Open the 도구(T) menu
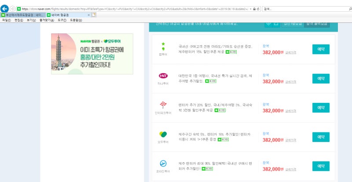This screenshot has width=352, height=182. point(62,20)
